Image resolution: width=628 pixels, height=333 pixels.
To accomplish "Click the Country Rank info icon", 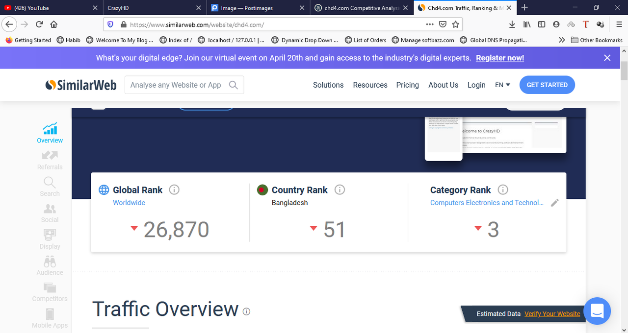I will point(340,190).
